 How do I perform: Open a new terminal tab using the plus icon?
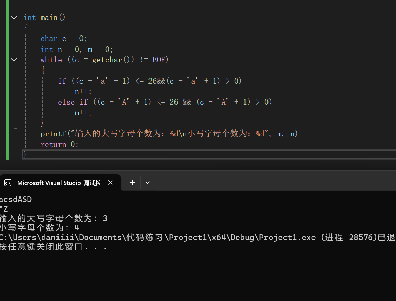point(132,182)
